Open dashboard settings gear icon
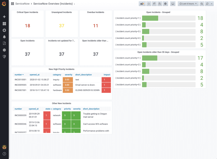Screen dimensions: 217x159 166,4
